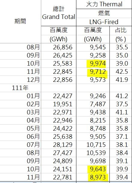Select grand total value 25,638
Image resolution: width=132 pixels, height=183 pixels.
(x=63, y=137)
